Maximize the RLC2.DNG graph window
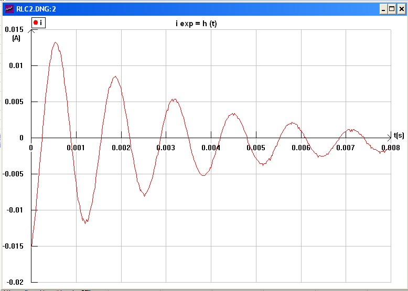The width and height of the screenshot is (408, 291). (x=392, y=9)
